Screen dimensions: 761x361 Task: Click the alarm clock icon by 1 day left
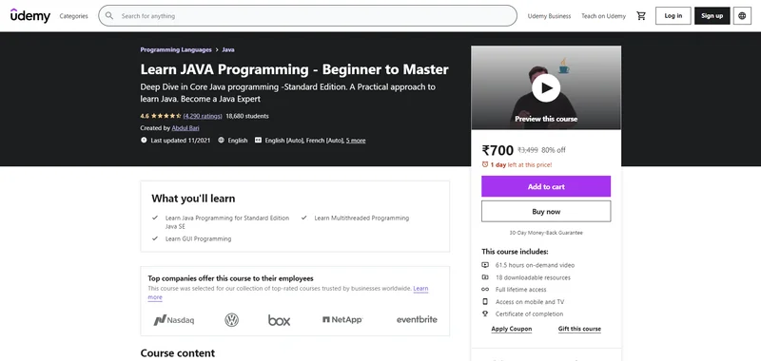tap(485, 164)
